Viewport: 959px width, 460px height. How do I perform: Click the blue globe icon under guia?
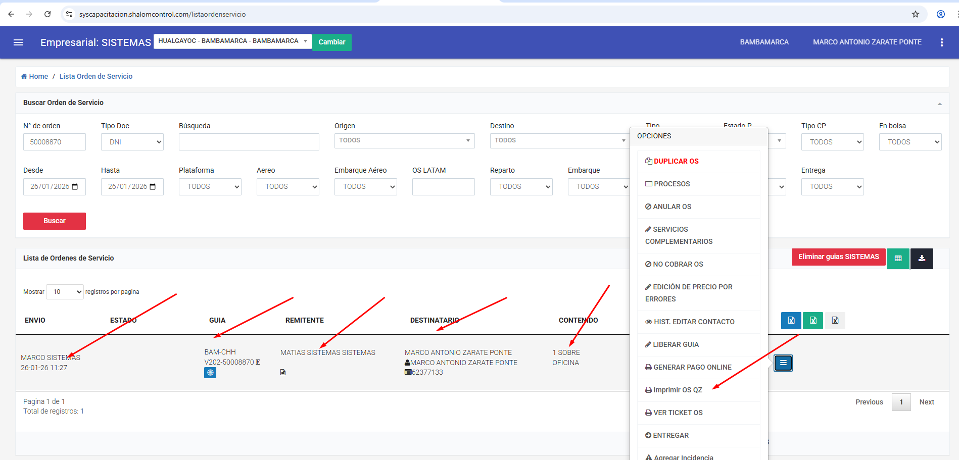[210, 373]
